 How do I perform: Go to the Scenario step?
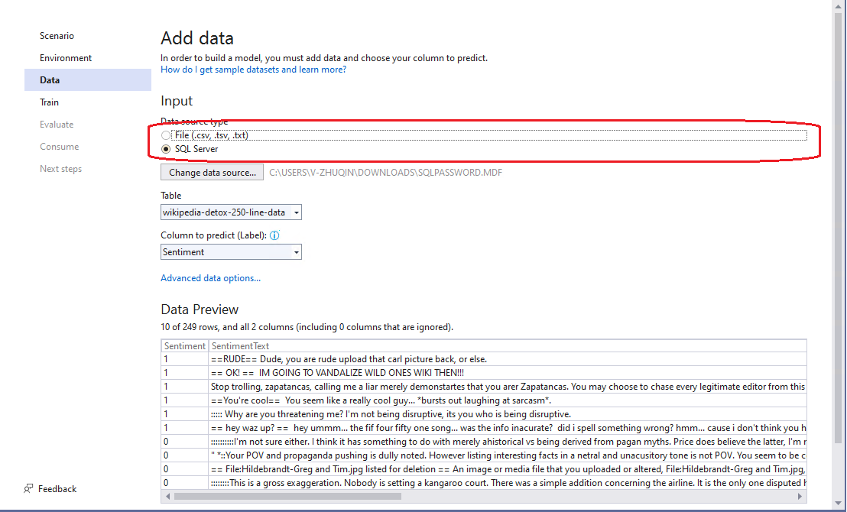pyautogui.click(x=57, y=35)
